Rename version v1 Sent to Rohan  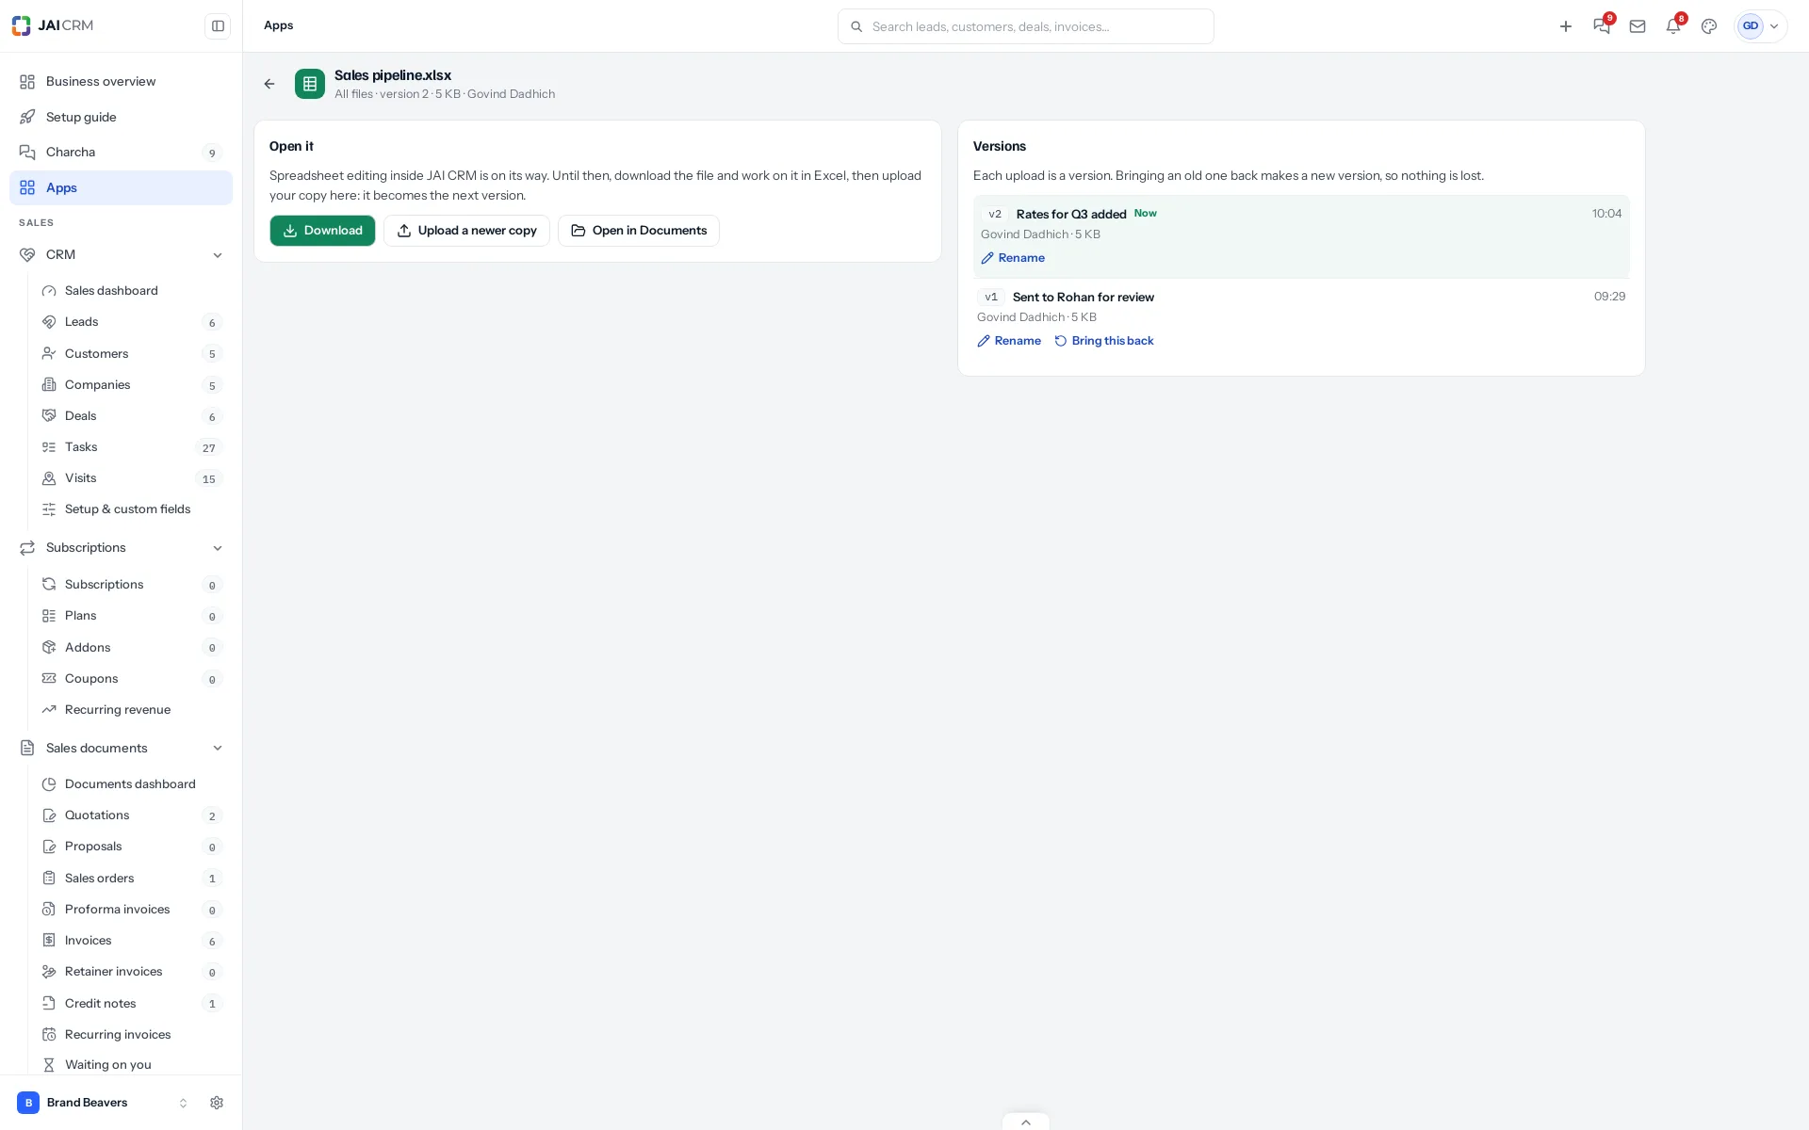(1009, 341)
